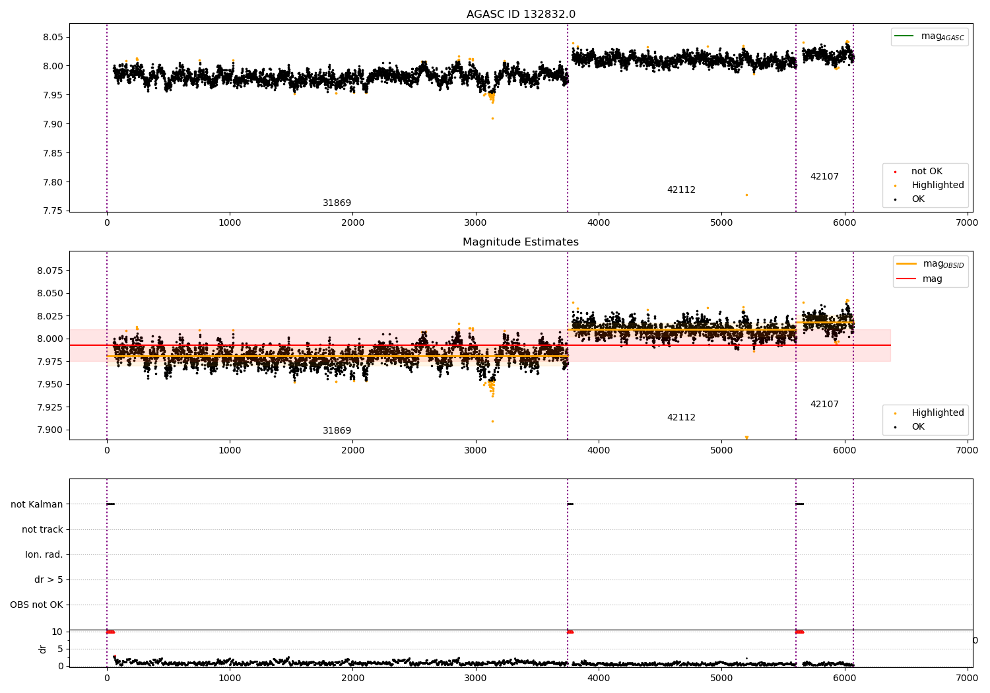Viewport: 990px width, 693px height.
Task: Select the 31869 obsid label in top plot
Action: point(337,203)
